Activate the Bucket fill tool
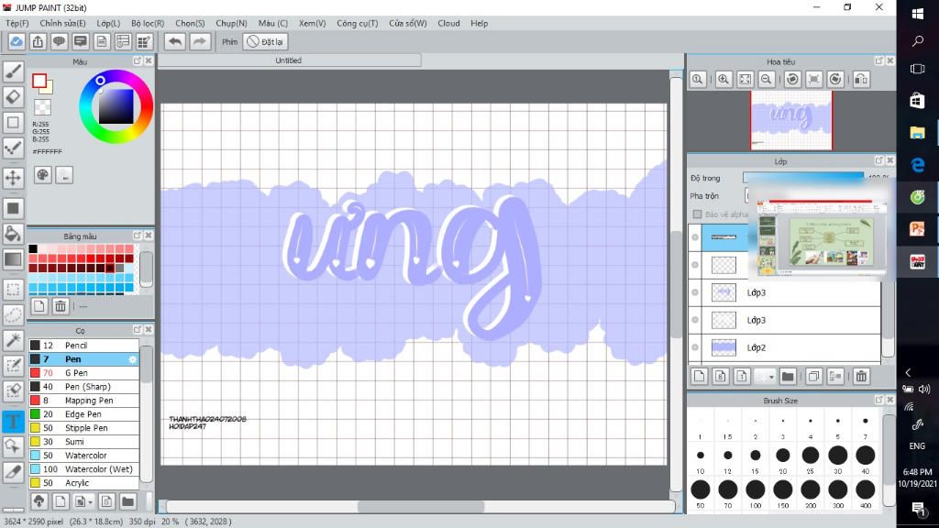This screenshot has height=528, width=939. (13, 234)
